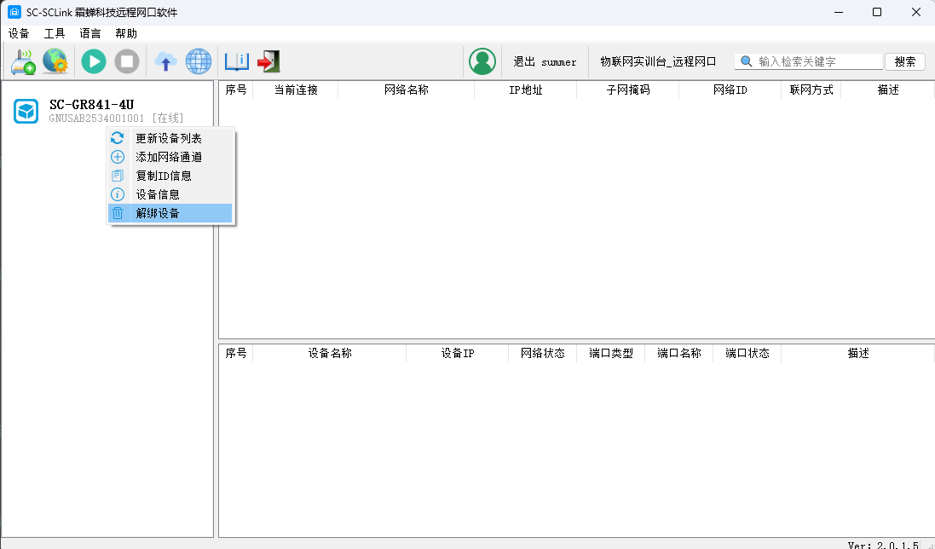Screen dimensions: 935x549
Task: Select 更新设备列表 from context menu
Action: click(169, 138)
